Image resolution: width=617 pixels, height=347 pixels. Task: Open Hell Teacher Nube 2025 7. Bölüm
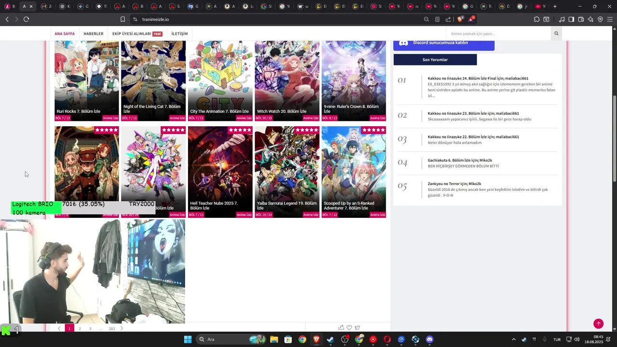pos(220,172)
